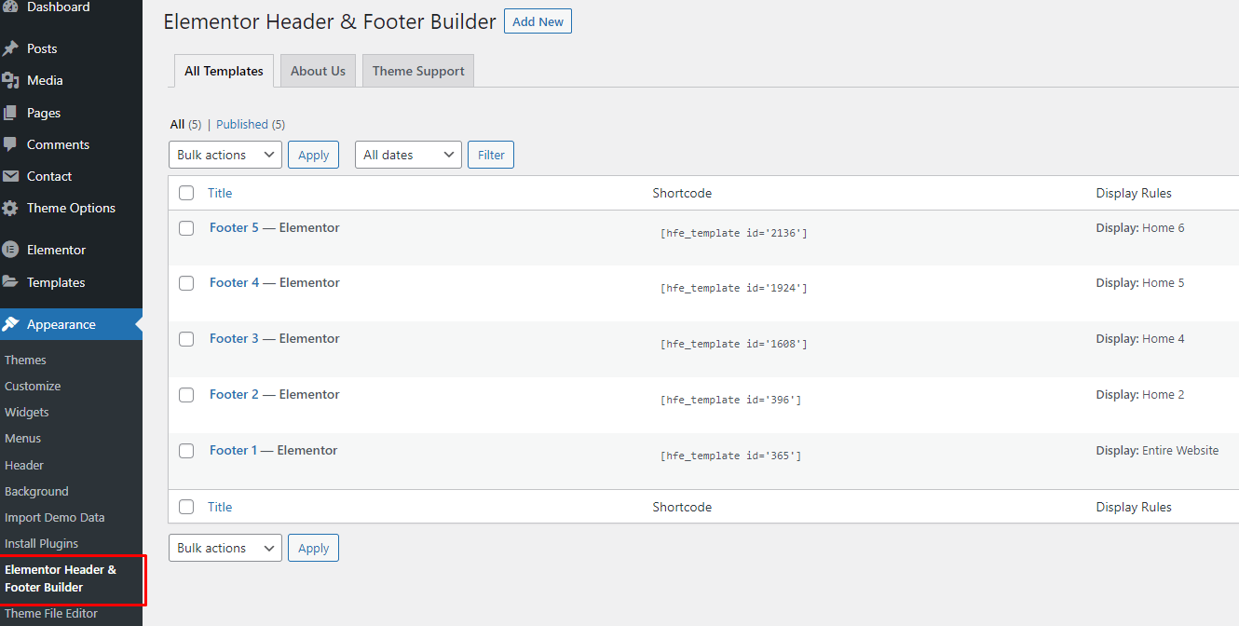The height and width of the screenshot is (626, 1239).
Task: Click shortcode field with id='2136'
Action: (734, 233)
